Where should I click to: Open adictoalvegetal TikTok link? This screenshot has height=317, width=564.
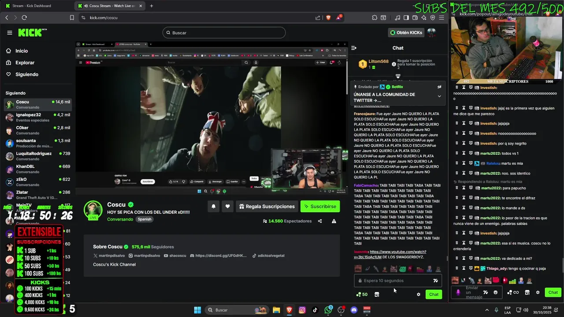268,256
